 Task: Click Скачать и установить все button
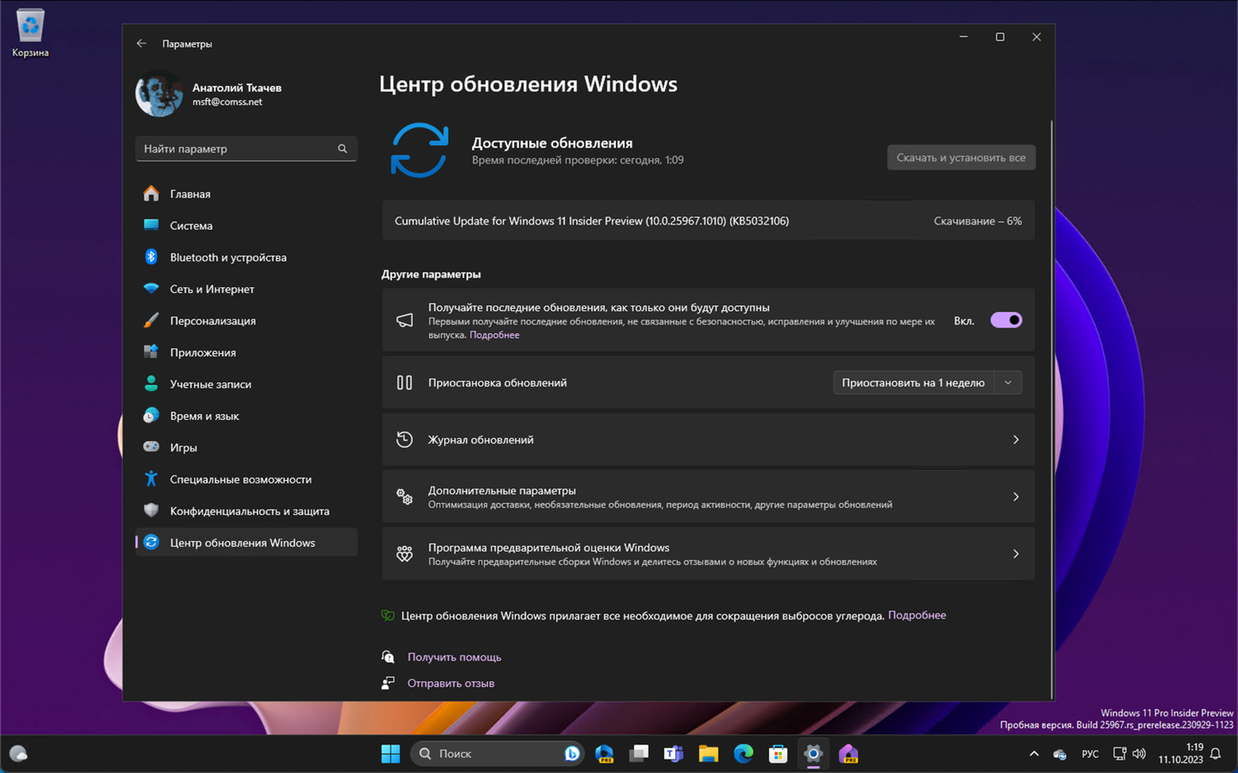[961, 158]
